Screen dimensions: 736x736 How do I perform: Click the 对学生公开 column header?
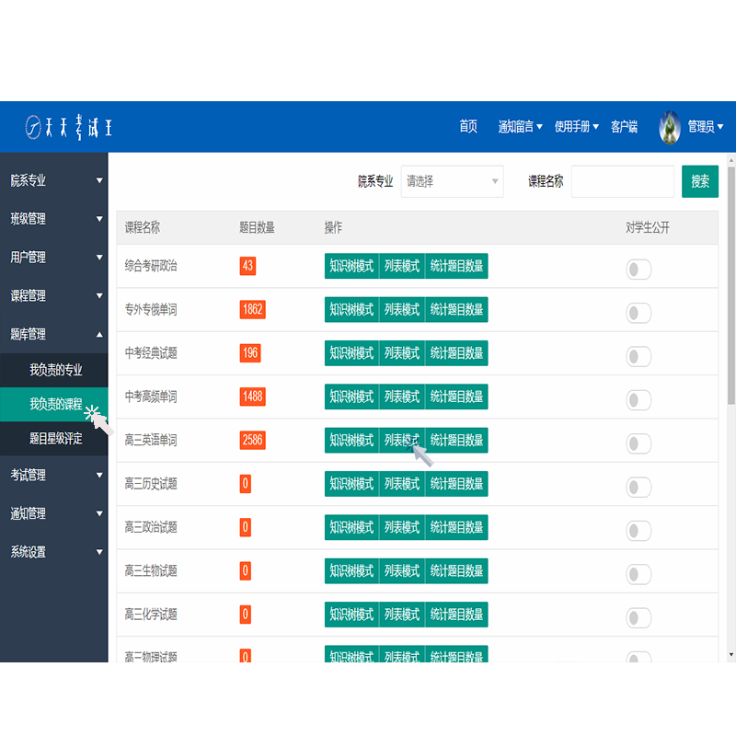[648, 227]
